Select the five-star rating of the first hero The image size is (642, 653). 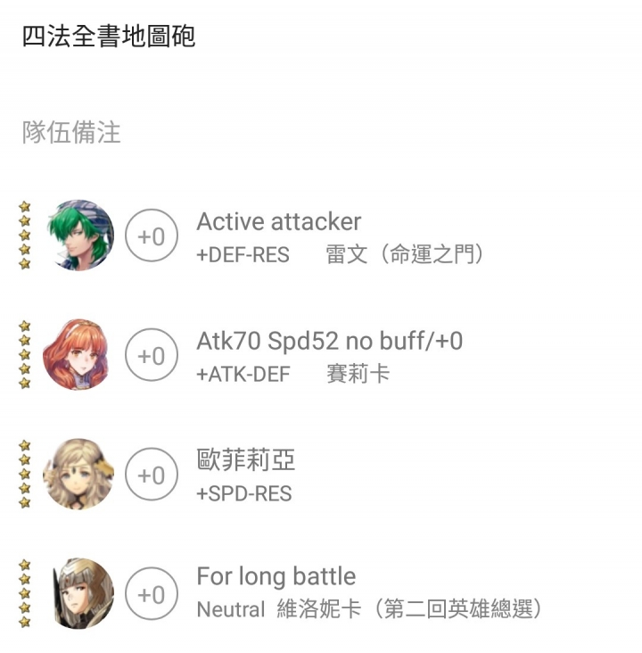click(25, 236)
